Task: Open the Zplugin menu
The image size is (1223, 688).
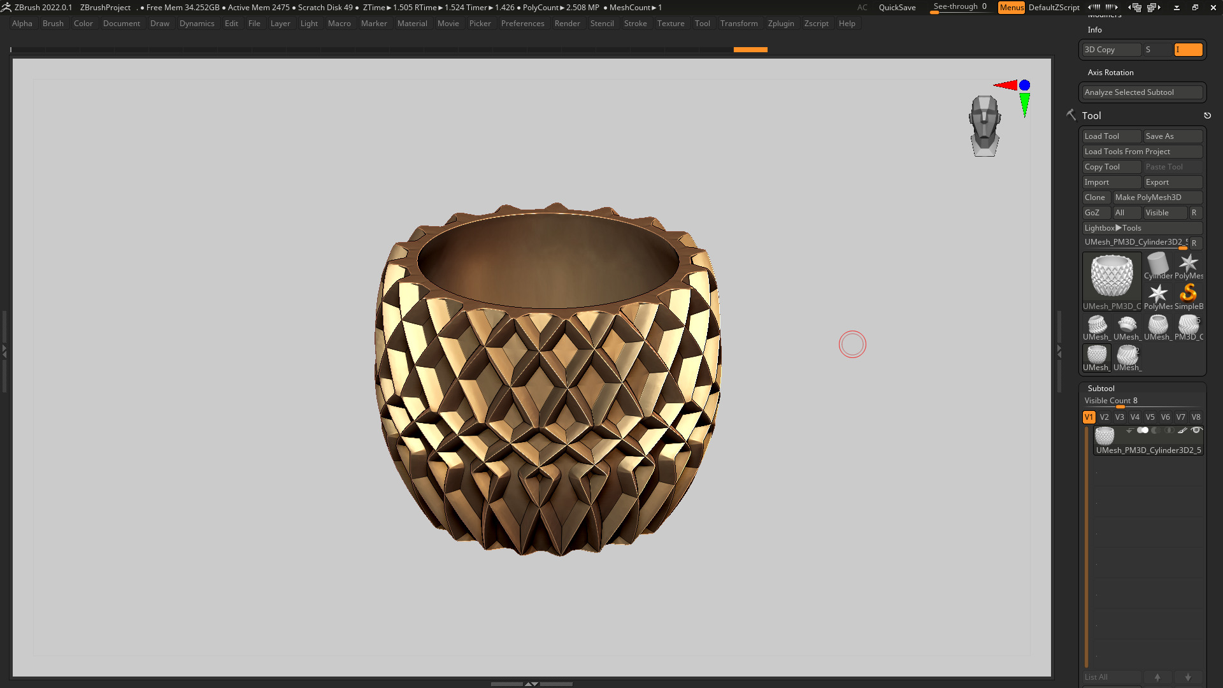Action: pyautogui.click(x=781, y=24)
